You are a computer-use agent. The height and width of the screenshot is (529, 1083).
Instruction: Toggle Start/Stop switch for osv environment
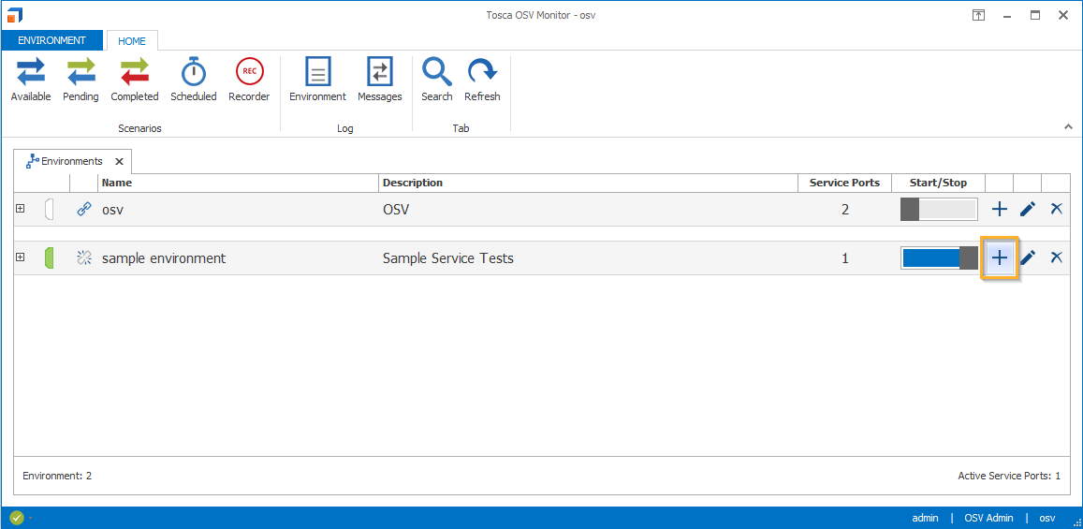pos(938,209)
